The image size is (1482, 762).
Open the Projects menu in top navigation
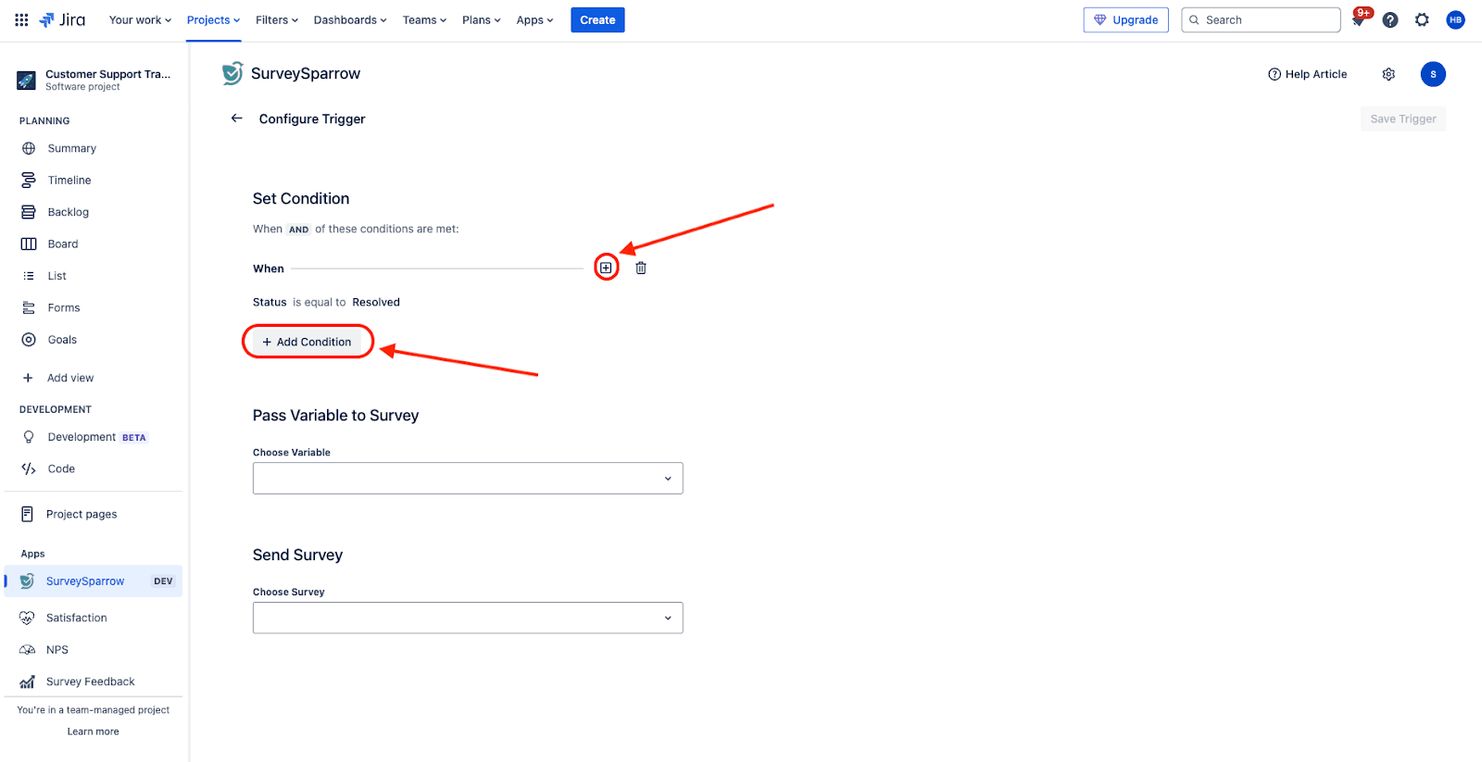(213, 20)
